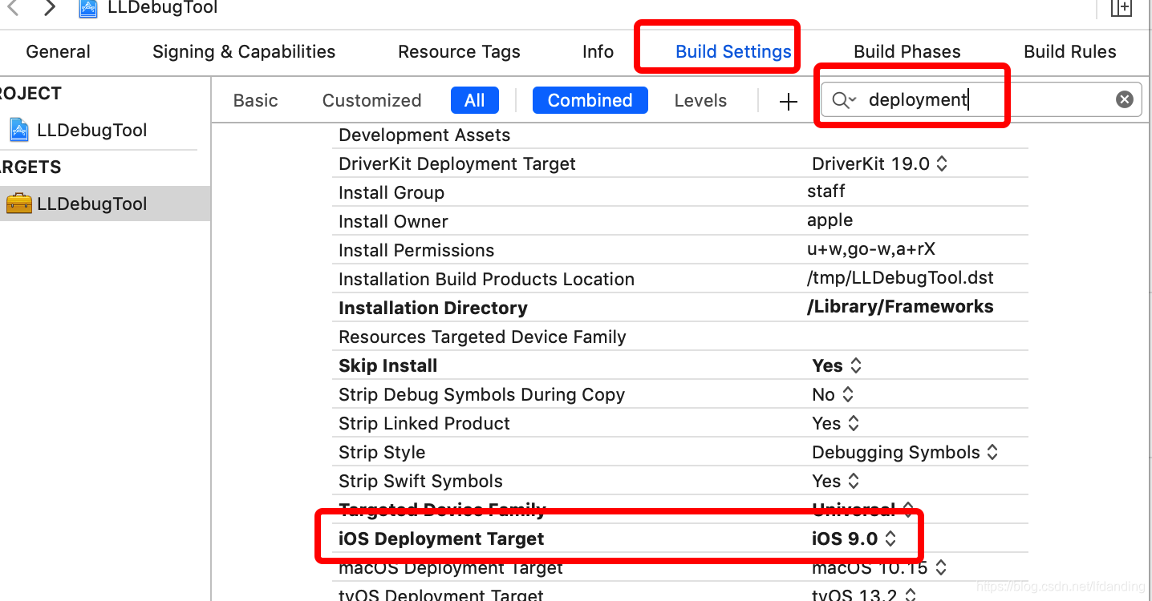Open the Build Phases tab
Screen dimensions: 1152x601
pos(907,51)
